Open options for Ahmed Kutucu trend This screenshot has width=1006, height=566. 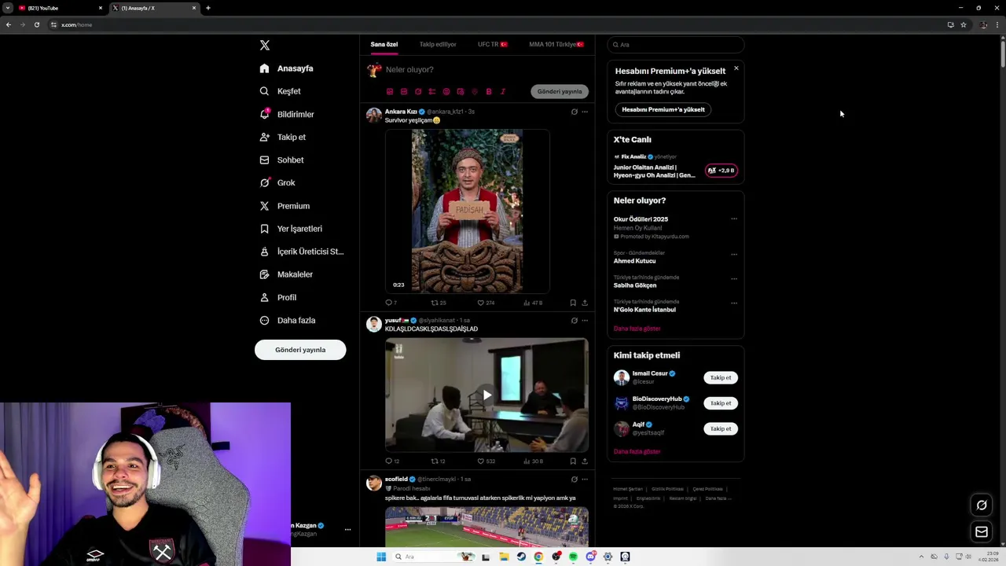click(734, 255)
